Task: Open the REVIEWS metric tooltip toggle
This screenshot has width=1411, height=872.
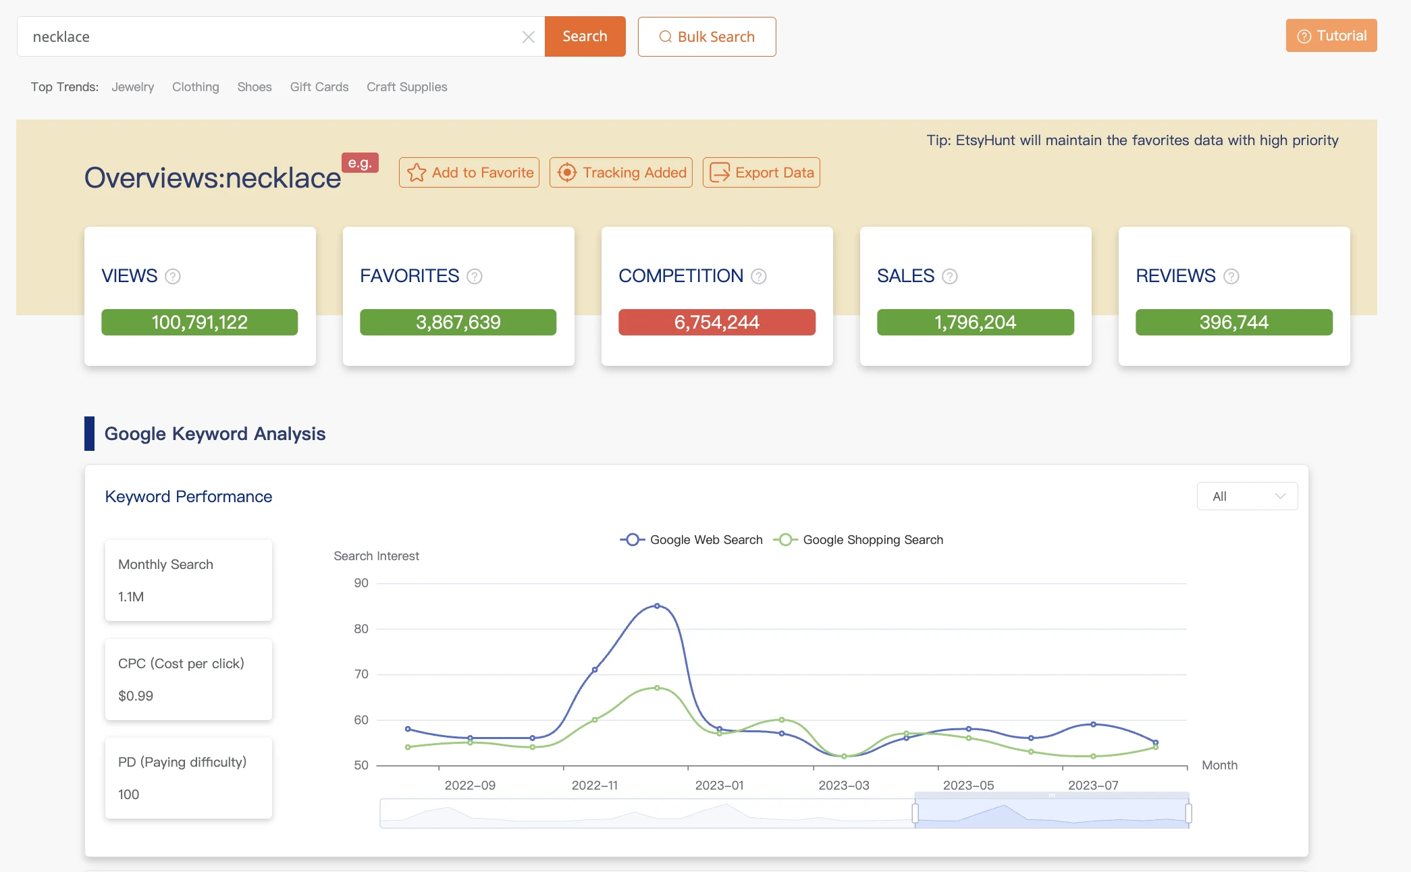Action: click(x=1231, y=276)
